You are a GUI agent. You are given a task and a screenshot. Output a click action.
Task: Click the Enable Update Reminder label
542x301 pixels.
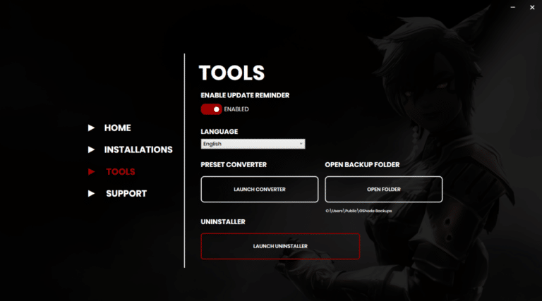tap(245, 95)
